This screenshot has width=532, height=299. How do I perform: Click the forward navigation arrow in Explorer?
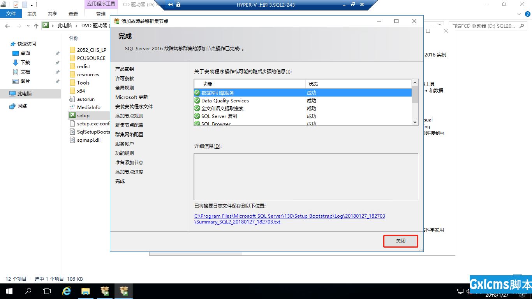click(19, 26)
